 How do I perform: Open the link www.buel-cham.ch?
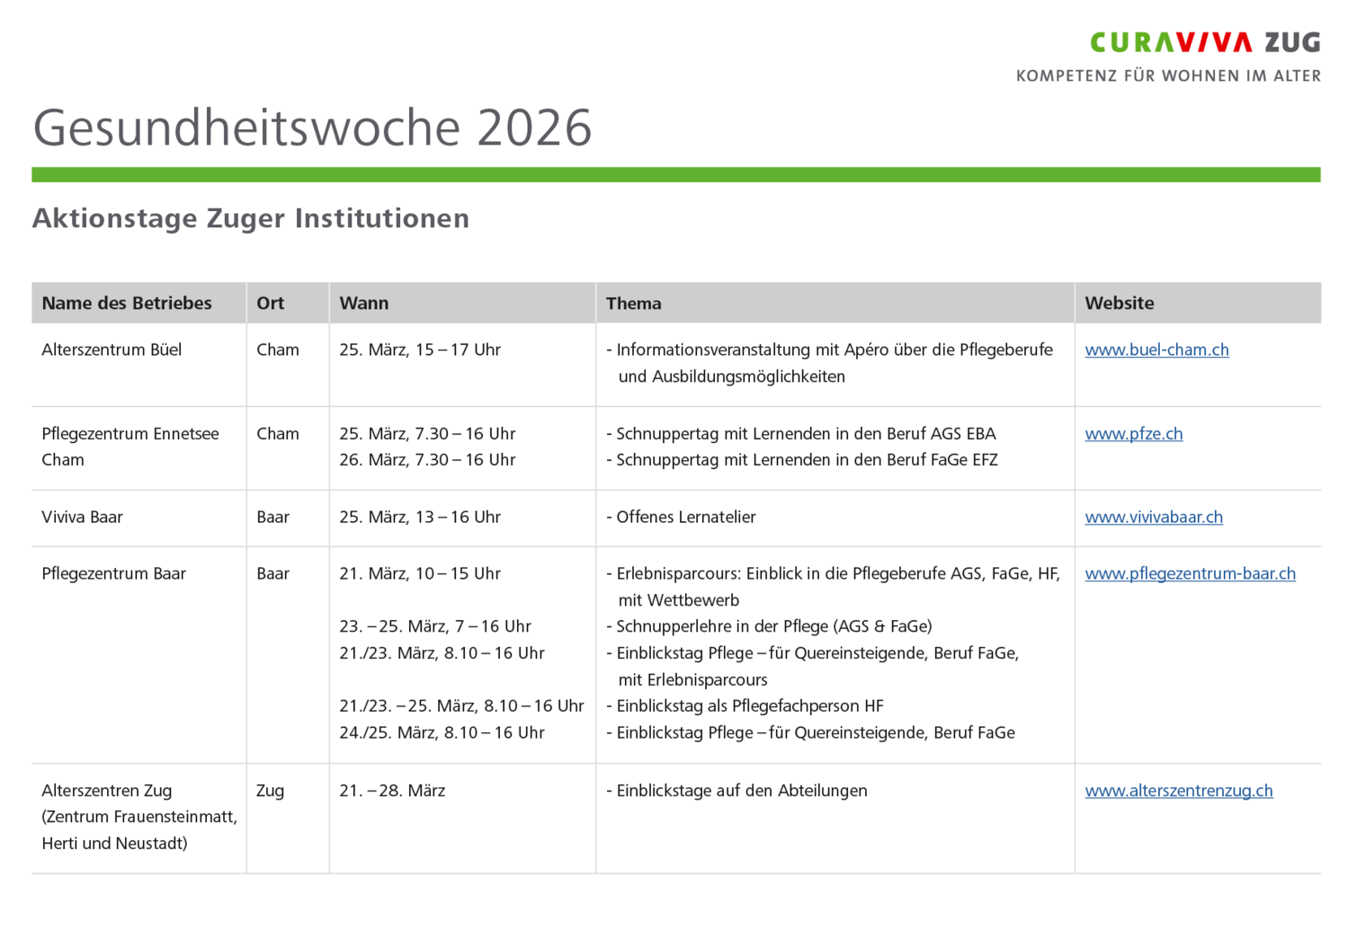click(x=1157, y=350)
